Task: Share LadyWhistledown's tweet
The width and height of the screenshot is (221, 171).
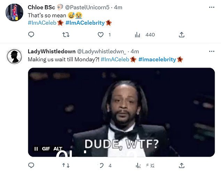Action: pyautogui.click(x=182, y=165)
